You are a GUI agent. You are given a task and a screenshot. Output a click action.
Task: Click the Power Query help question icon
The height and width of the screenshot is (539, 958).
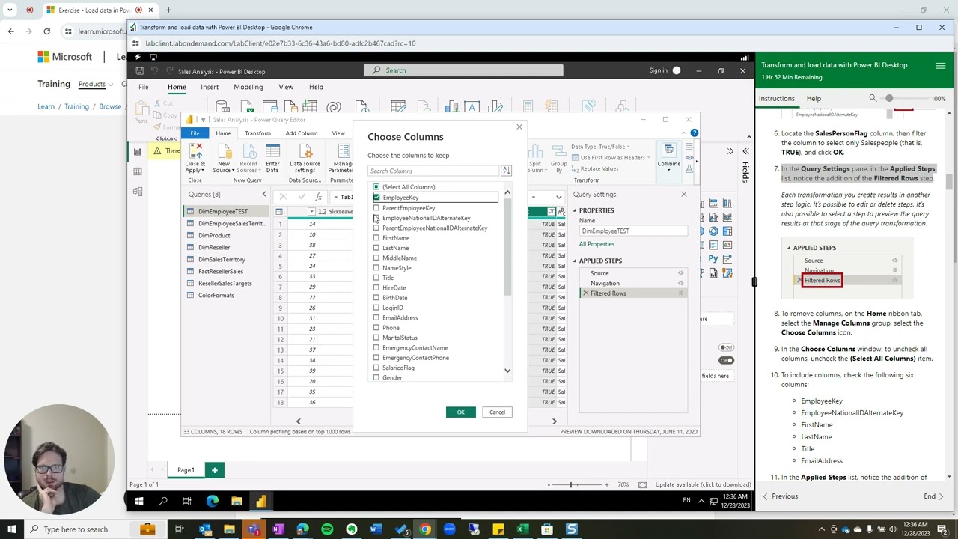[695, 133]
